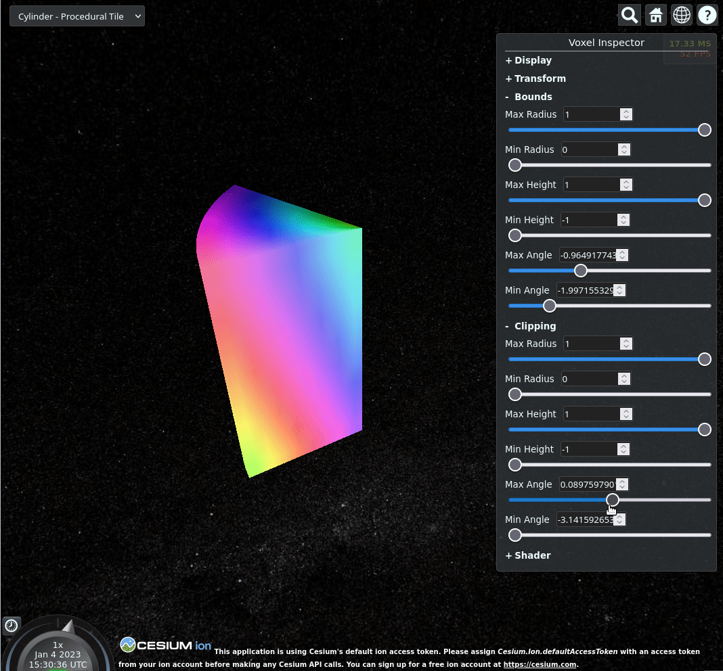The image size is (723, 671).
Task: Expand the Shader section
Action: [x=528, y=555]
